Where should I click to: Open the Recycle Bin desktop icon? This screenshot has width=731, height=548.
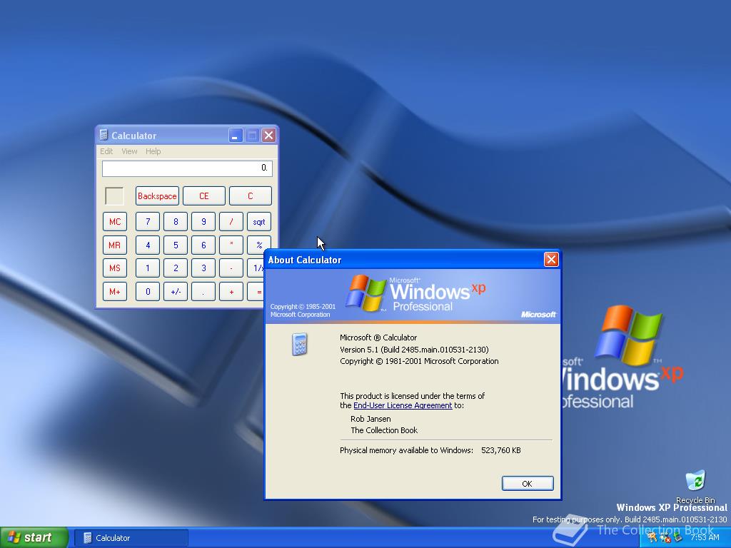click(695, 487)
